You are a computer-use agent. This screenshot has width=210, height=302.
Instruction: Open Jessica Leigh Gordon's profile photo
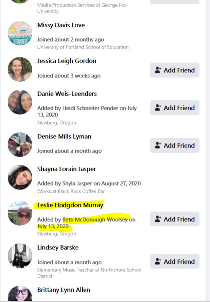(x=20, y=69)
